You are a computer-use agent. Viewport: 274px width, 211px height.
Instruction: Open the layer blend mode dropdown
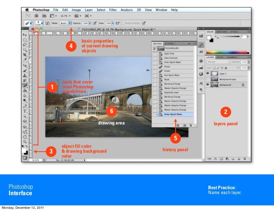coord(219,62)
